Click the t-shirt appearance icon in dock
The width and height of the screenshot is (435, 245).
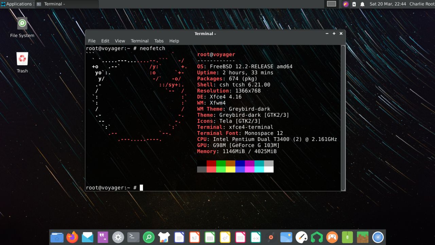[x=164, y=237]
